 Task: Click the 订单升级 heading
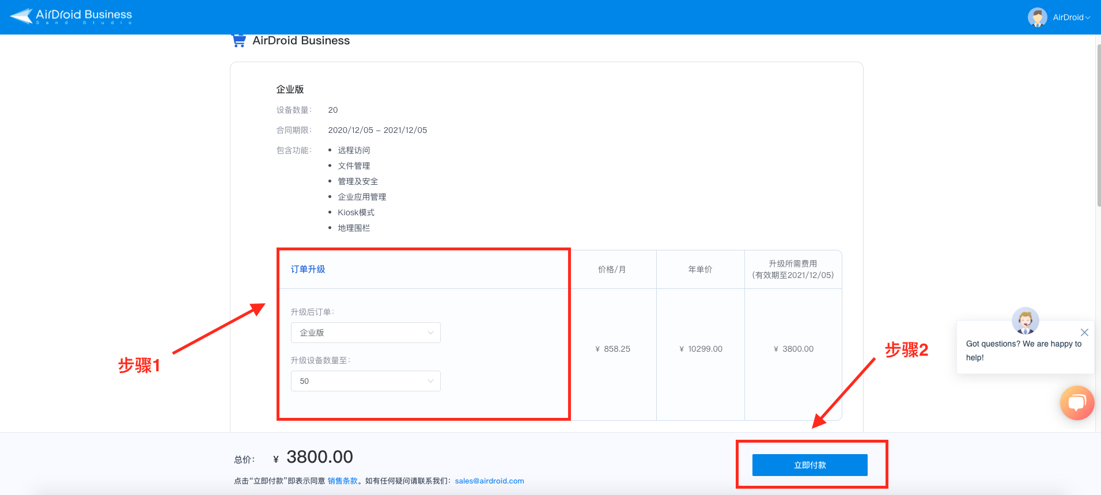click(308, 269)
